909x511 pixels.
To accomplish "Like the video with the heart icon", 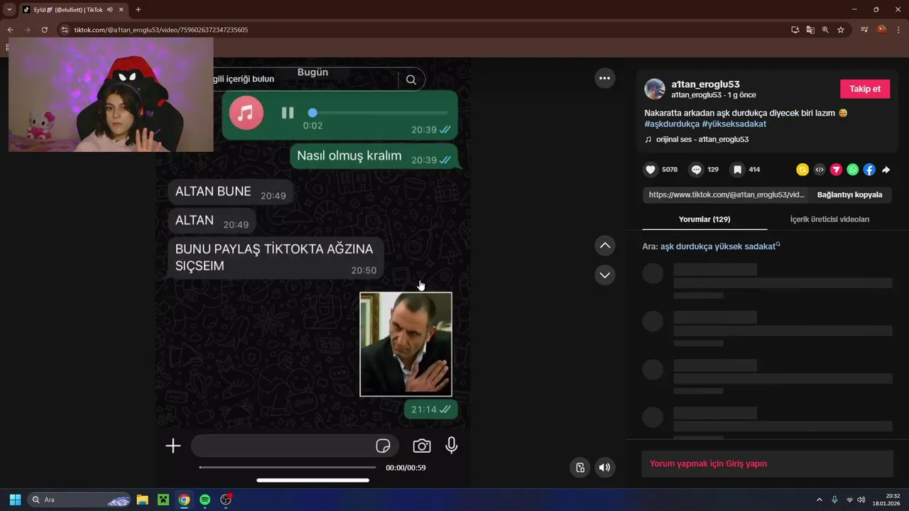I will tap(651, 170).
